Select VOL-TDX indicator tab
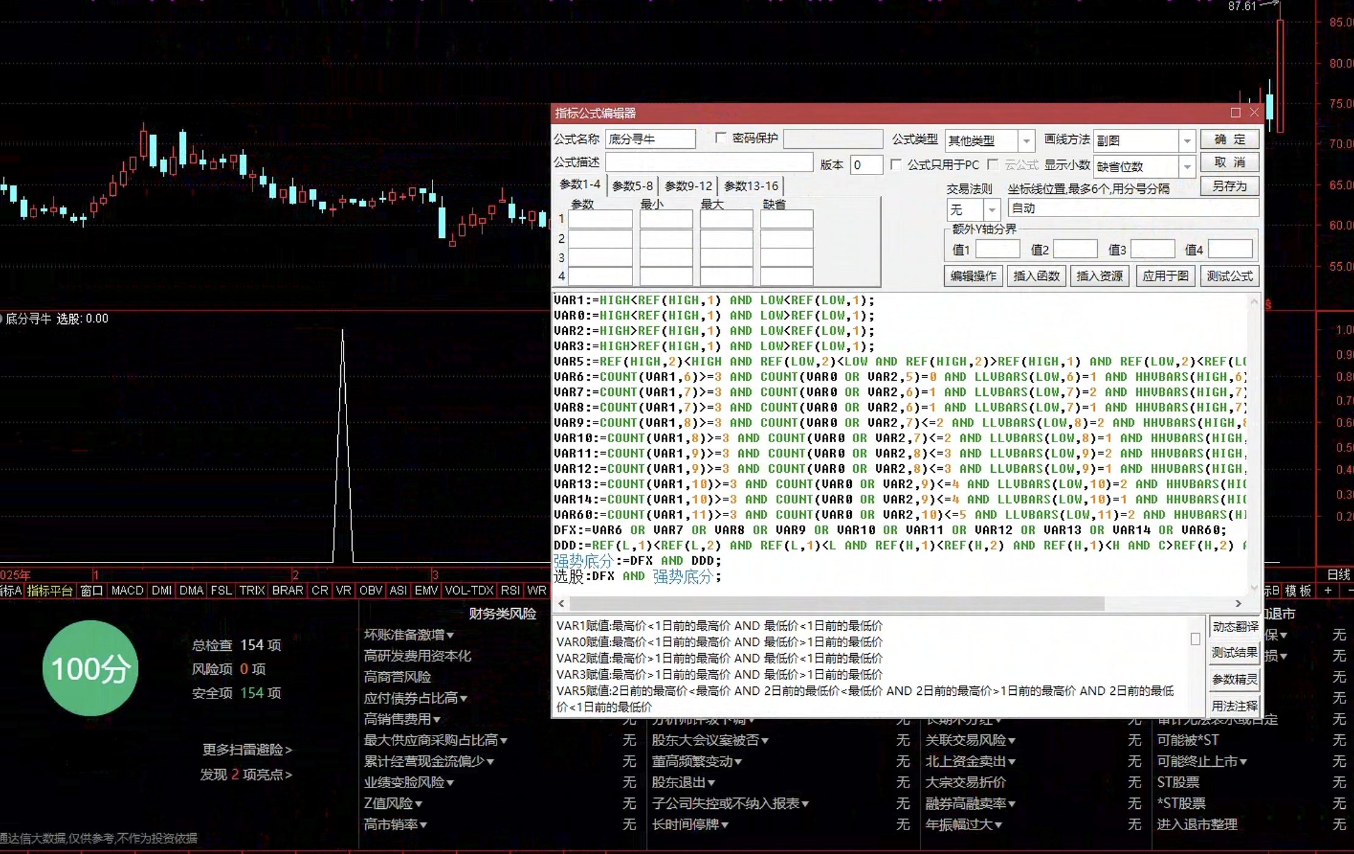1354x854 pixels. (468, 590)
